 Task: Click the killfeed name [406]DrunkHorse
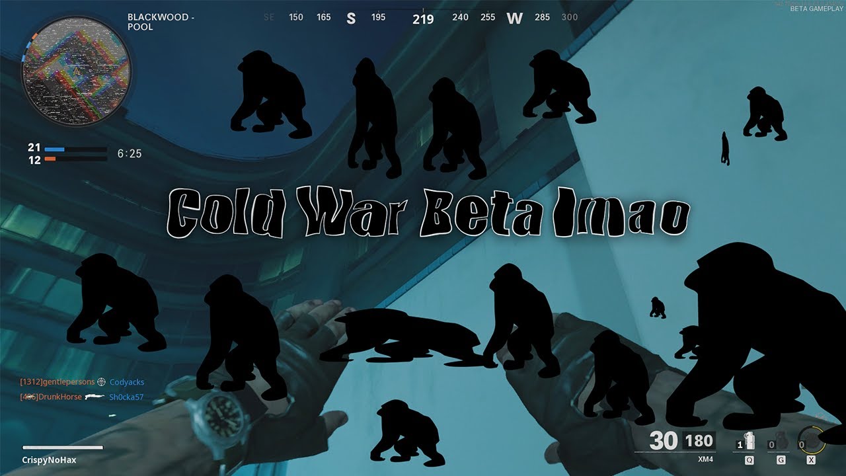click(51, 397)
